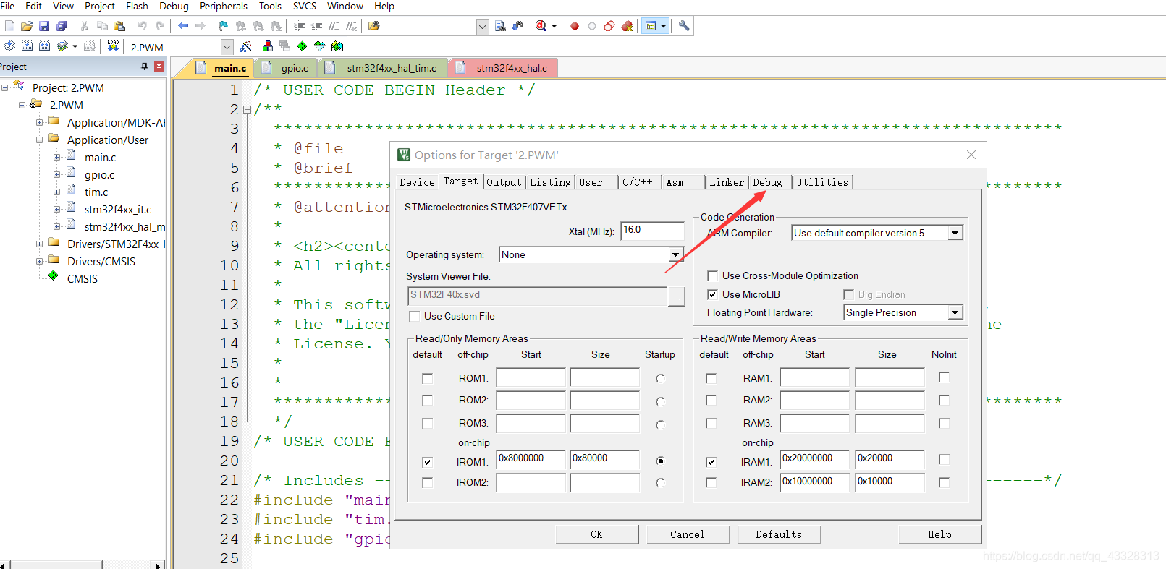Download to flash with LOAD icon

113,46
